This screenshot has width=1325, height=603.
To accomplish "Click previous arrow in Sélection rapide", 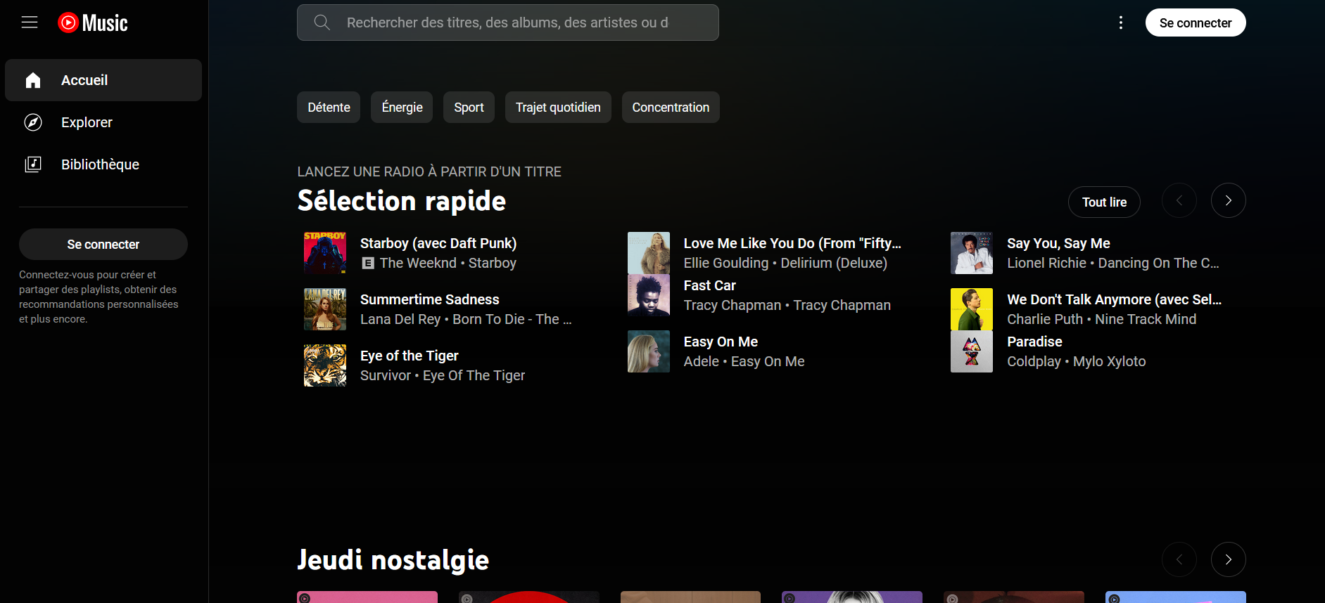I will [1179, 201].
